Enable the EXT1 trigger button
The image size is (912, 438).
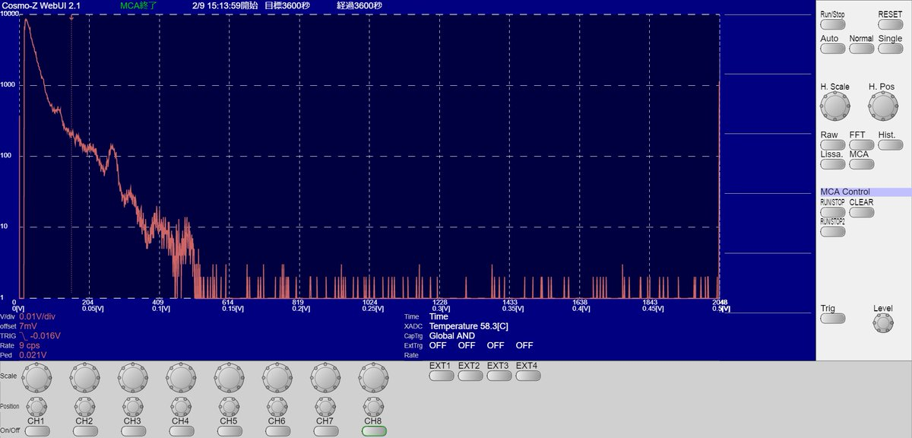point(441,375)
